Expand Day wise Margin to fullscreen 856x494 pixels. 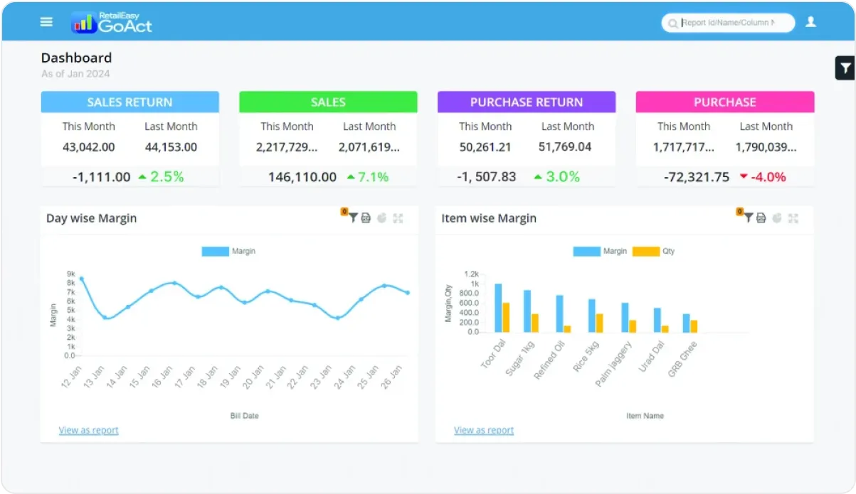pos(398,218)
